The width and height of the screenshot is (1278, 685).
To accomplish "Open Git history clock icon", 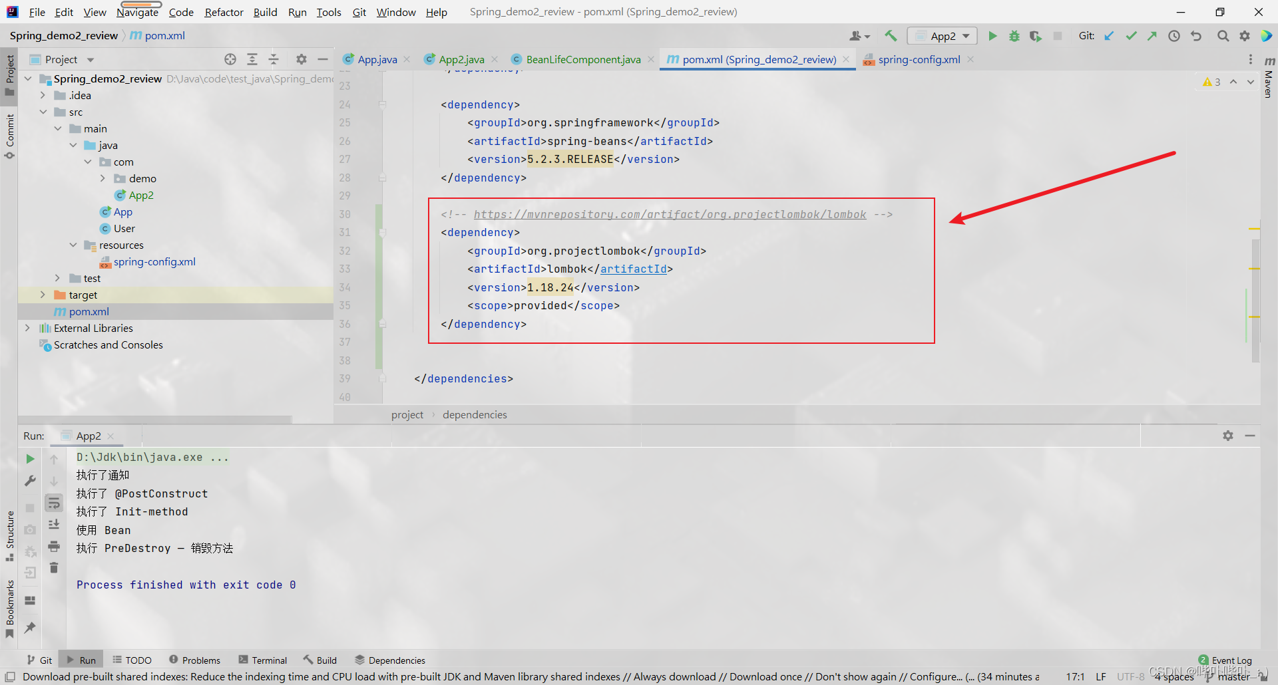I will click(x=1174, y=36).
